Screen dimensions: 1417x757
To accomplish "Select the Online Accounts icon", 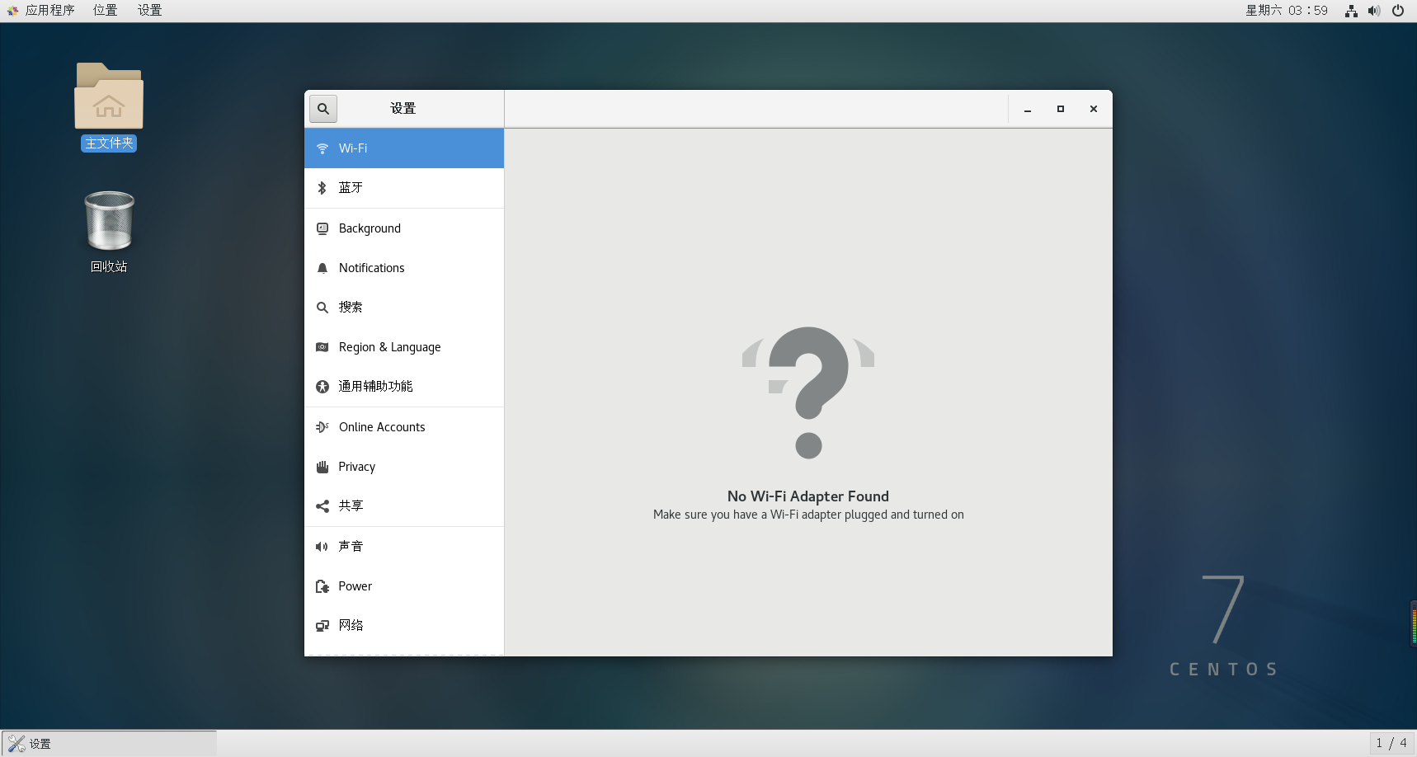I will 322,427.
